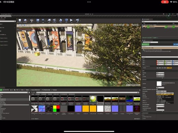Image resolution: width=178 pixels, height=133 pixels.
Task: Select the yellow cube actor in the viewport
Action: pyautogui.click(x=37, y=54)
